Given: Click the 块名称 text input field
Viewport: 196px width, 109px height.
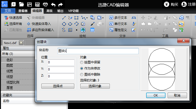Looking at the screenshot, I should pyautogui.click(x=98, y=51).
